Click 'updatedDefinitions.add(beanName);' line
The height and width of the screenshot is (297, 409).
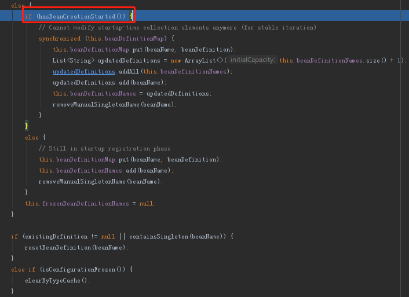coord(109,83)
